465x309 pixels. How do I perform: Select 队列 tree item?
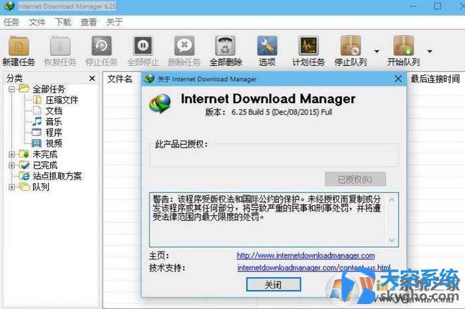coord(40,187)
